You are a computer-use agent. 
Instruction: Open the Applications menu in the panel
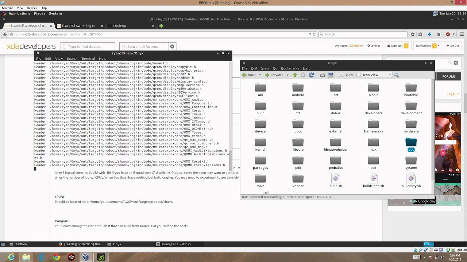pos(17,13)
